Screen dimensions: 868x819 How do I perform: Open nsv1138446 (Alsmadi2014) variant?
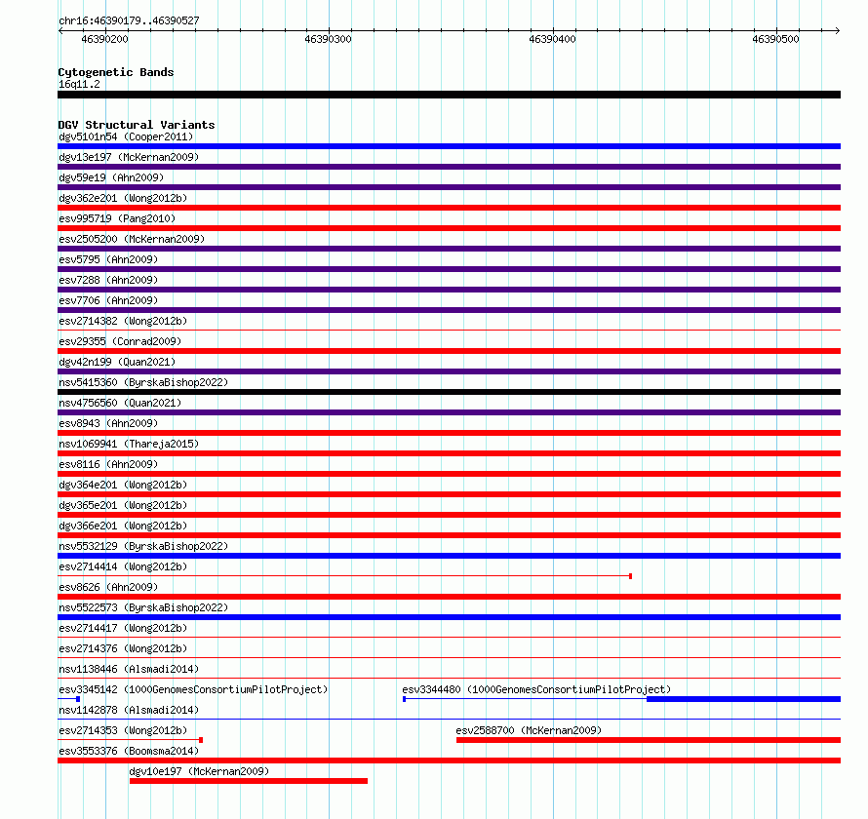[x=129, y=669]
